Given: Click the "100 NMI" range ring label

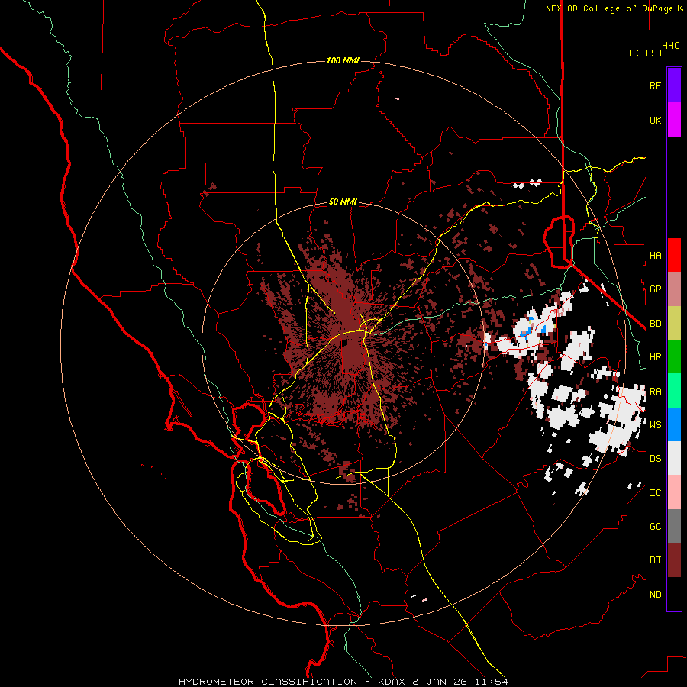Looking at the screenshot, I should tap(343, 60).
